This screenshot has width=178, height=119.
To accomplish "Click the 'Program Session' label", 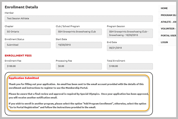I will tap(116, 26).
